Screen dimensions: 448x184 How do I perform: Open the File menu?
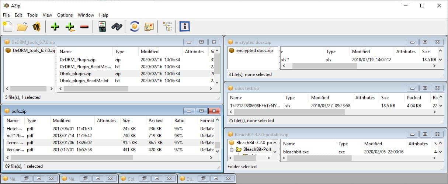coord(6,15)
